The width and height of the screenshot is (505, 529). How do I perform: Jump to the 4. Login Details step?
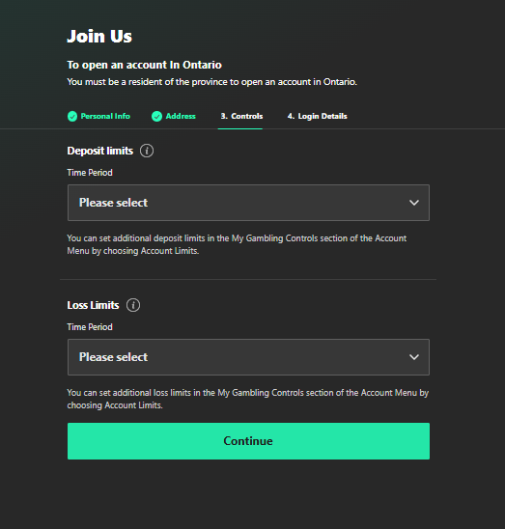318,117
